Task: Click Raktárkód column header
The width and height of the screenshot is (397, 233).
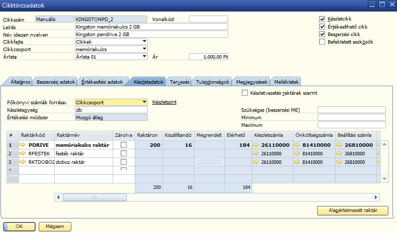Action: pyautogui.click(x=37, y=135)
